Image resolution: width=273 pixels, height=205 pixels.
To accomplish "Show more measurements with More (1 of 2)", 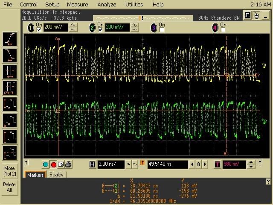I will click(x=10, y=171).
